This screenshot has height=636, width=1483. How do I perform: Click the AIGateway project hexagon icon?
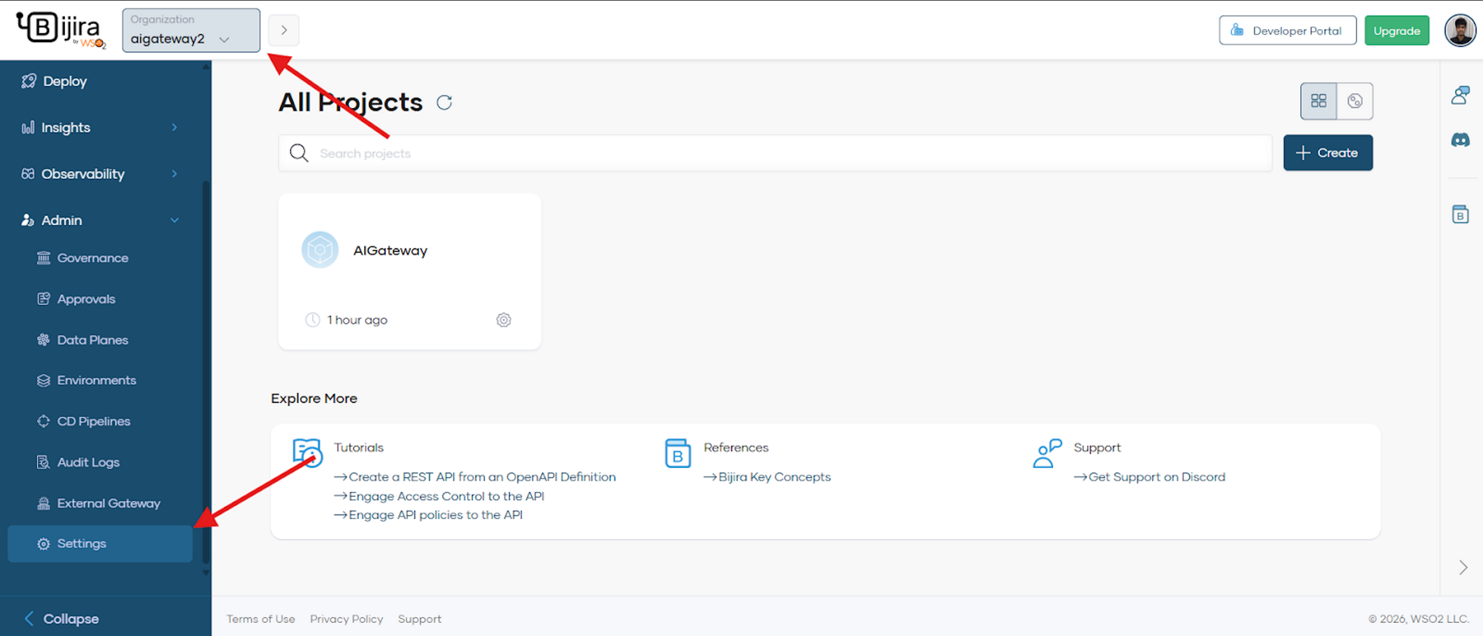(x=320, y=250)
